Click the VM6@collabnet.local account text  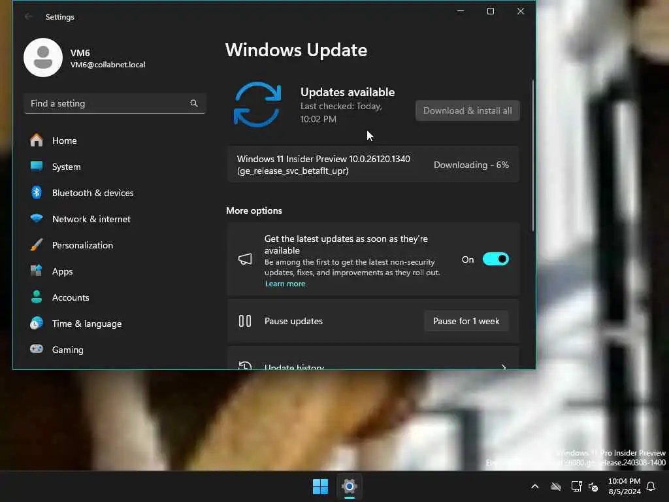coord(108,65)
